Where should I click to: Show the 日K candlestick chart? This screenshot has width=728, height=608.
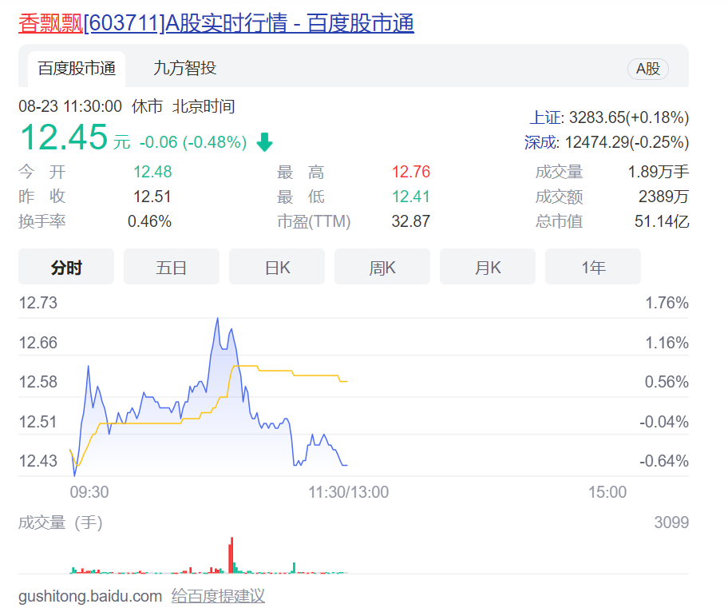[x=277, y=267]
